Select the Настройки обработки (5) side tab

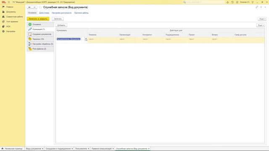tap(40, 44)
